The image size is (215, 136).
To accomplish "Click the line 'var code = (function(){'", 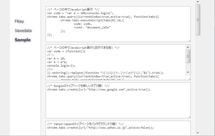I will (66, 51).
